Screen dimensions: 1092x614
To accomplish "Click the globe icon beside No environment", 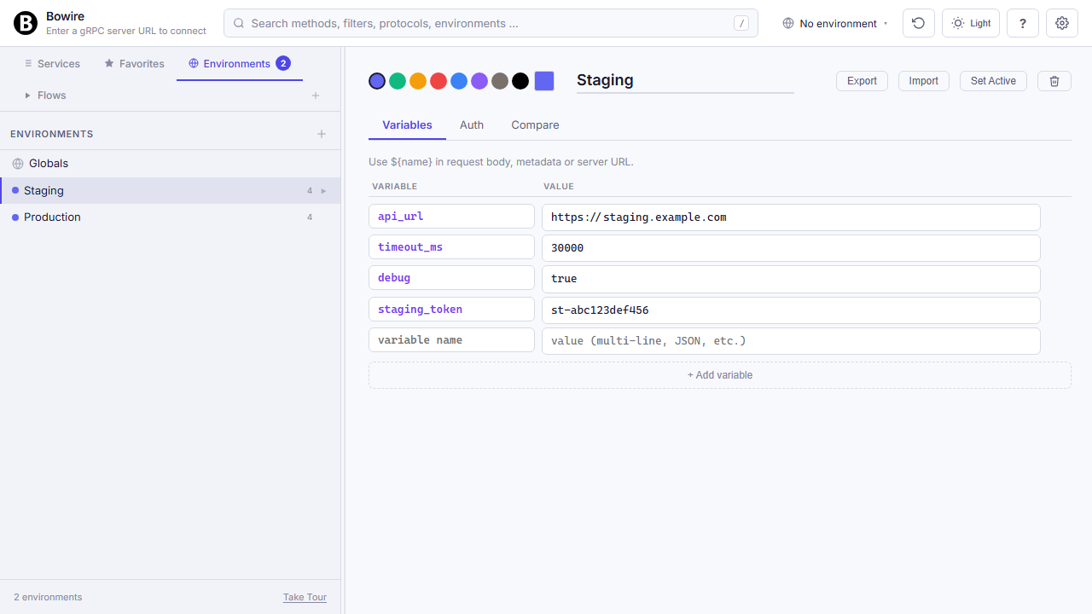I will pyautogui.click(x=788, y=24).
